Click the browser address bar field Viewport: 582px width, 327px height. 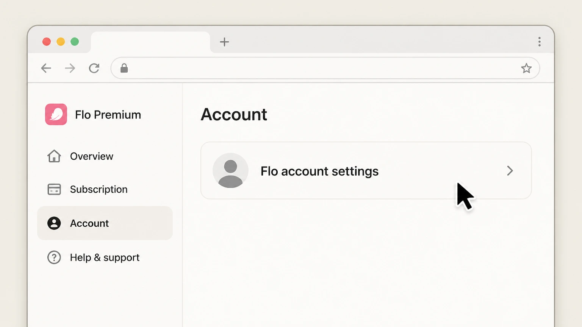click(325, 68)
